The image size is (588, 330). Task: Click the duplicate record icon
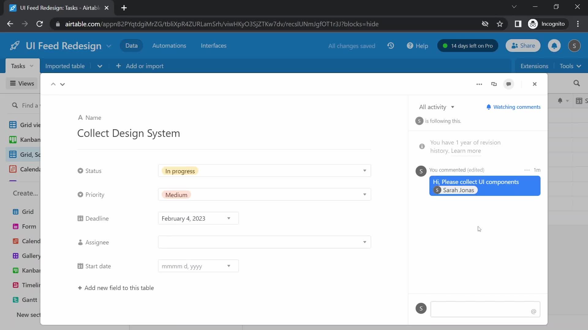494,84
